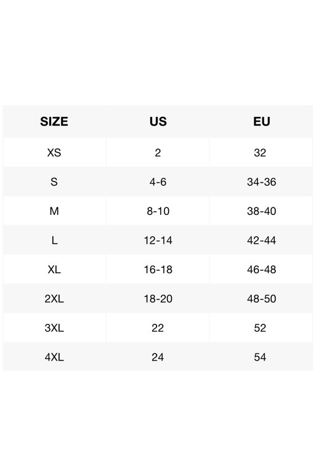Select the 3XL size row label
The image size is (316, 474).
click(54, 328)
